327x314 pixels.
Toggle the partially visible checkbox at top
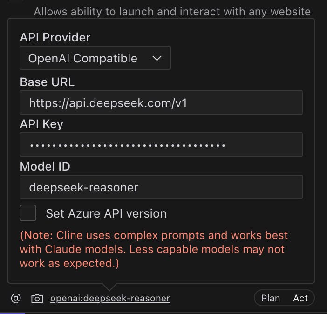(16, 1)
